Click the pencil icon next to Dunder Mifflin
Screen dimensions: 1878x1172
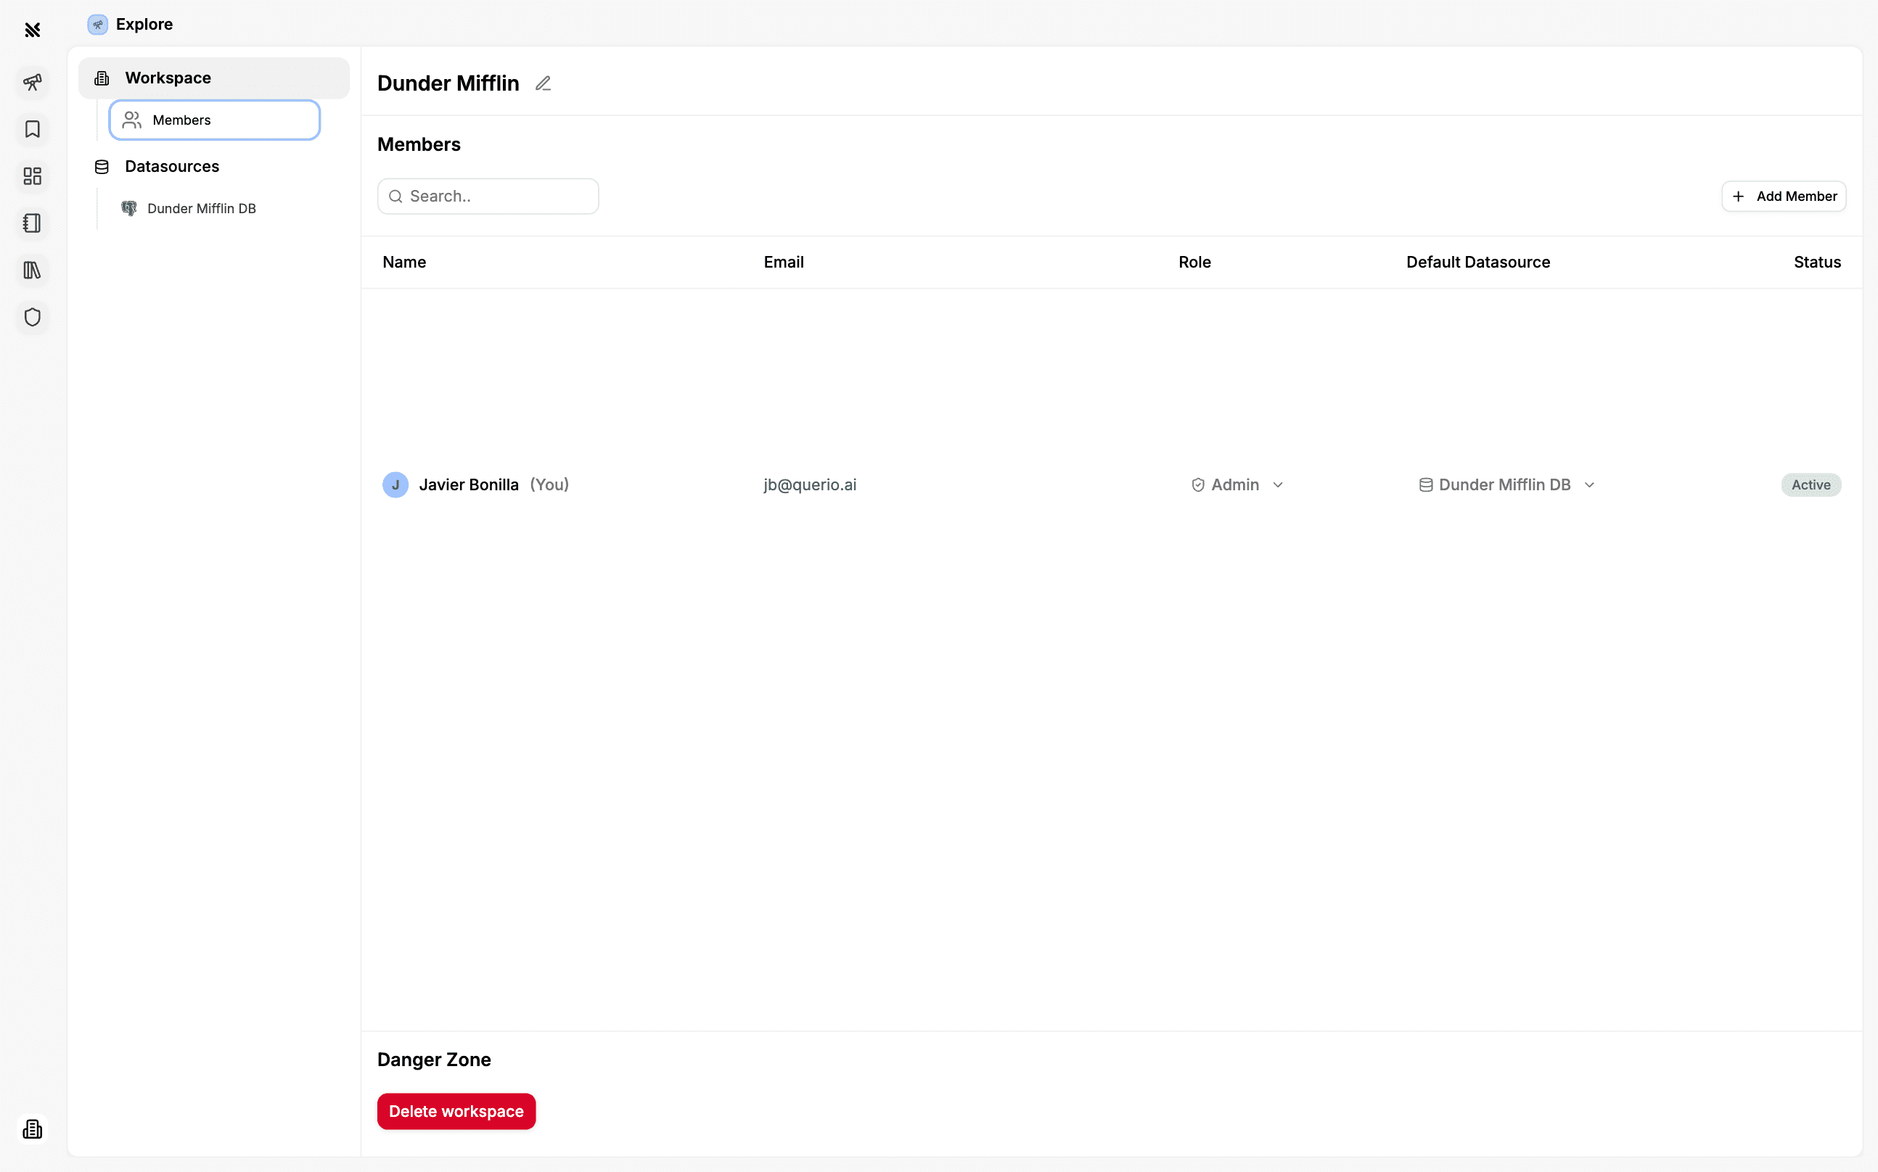coord(543,83)
